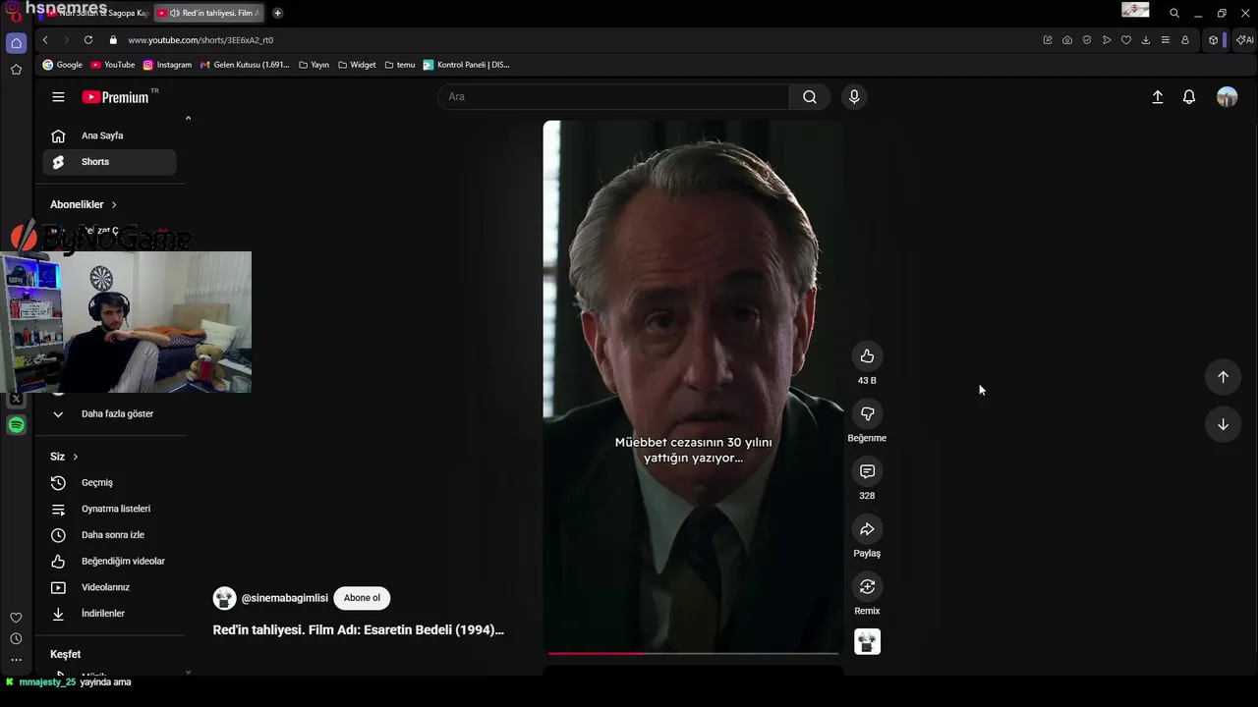Share the Short via Paylaş icon
Viewport: 1258px width, 707px height.
tap(867, 529)
